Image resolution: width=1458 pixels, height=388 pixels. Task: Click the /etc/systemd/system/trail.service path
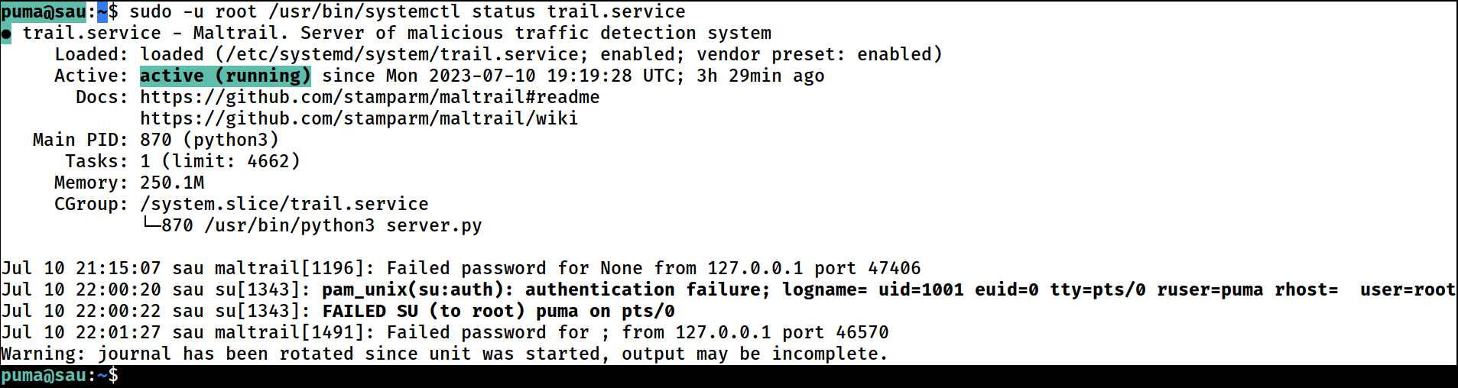(402, 54)
